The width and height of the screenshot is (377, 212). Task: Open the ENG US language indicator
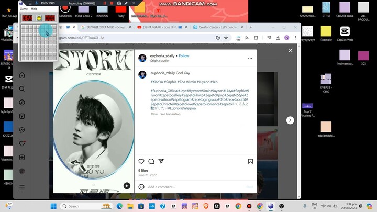point(314,206)
